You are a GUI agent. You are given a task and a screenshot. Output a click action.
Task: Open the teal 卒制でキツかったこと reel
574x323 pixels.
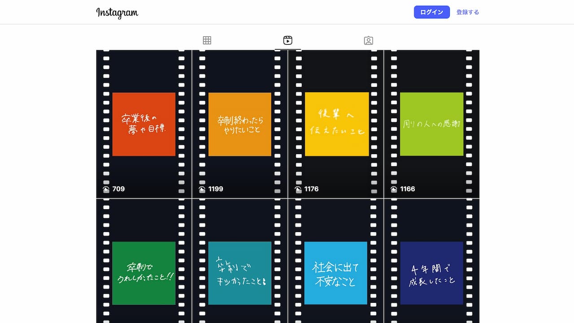point(239,273)
